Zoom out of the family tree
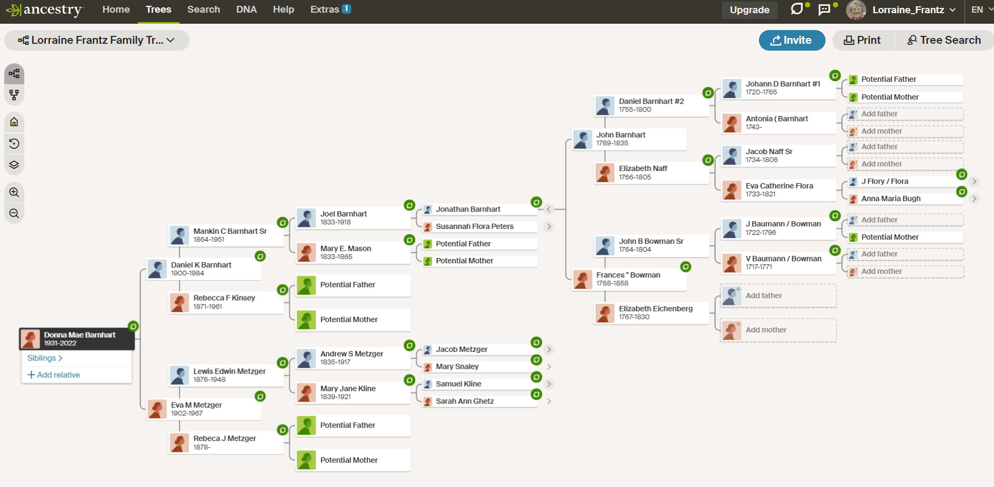 pyautogui.click(x=14, y=213)
